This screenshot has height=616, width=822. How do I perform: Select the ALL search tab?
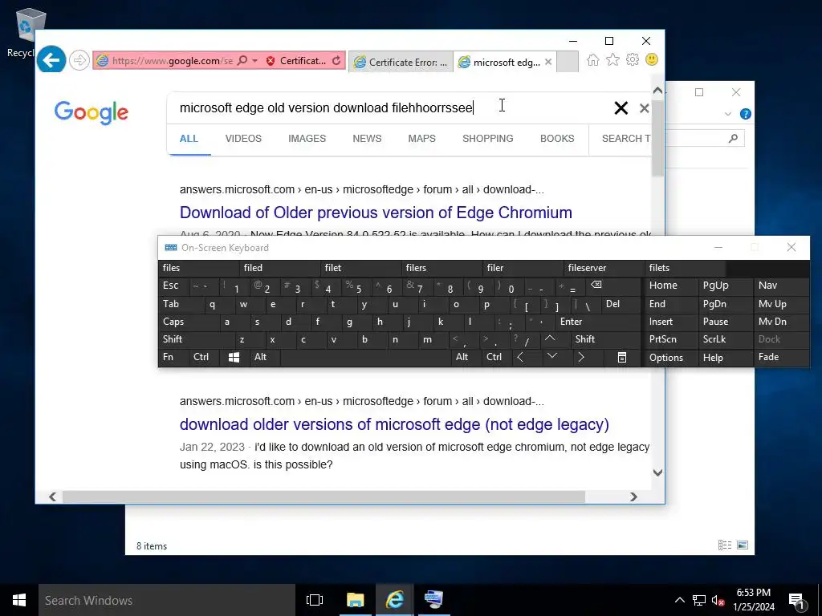point(189,138)
